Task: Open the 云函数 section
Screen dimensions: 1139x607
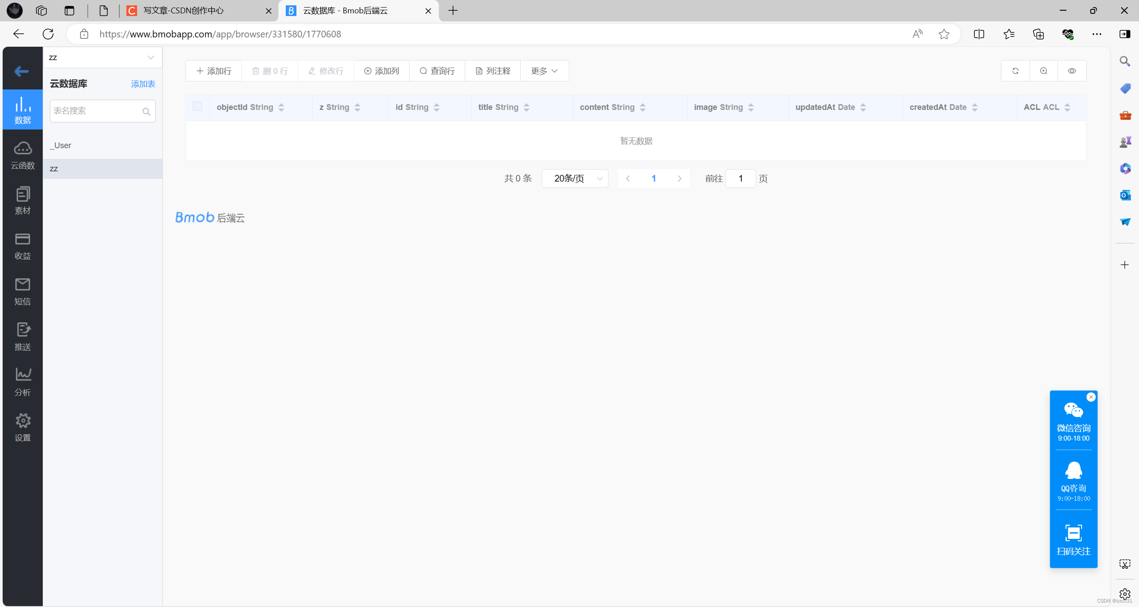Action: (22, 155)
